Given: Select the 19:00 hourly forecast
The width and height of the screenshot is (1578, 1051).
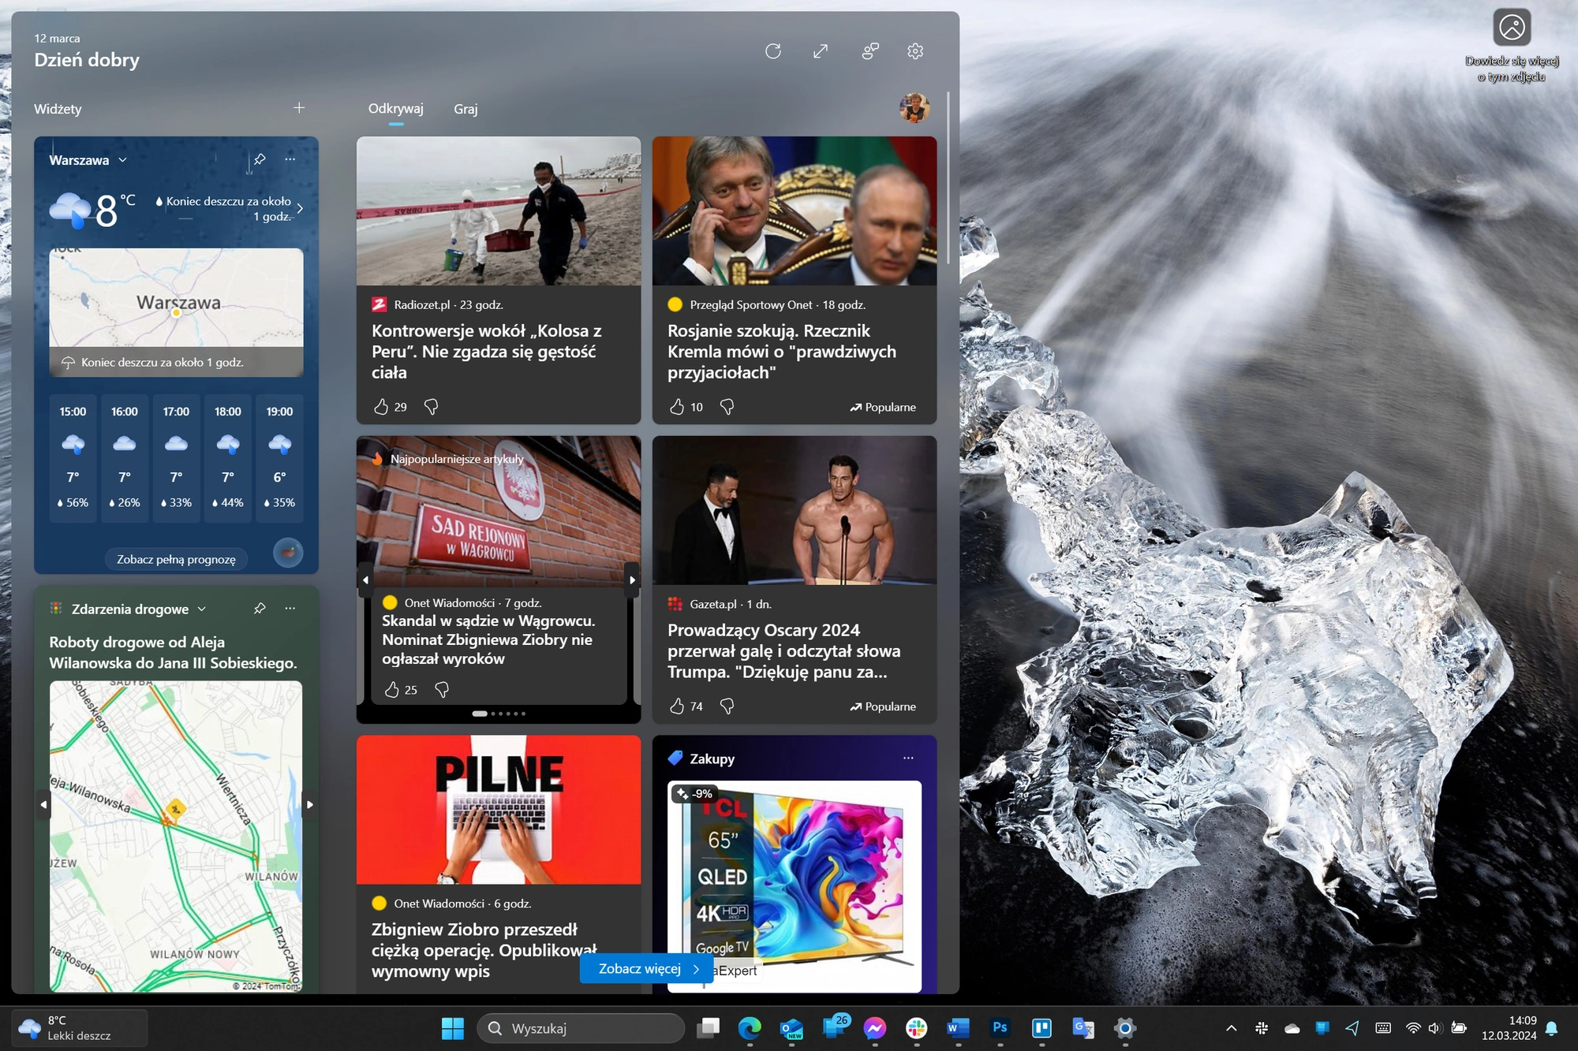Looking at the screenshot, I should coord(279,458).
